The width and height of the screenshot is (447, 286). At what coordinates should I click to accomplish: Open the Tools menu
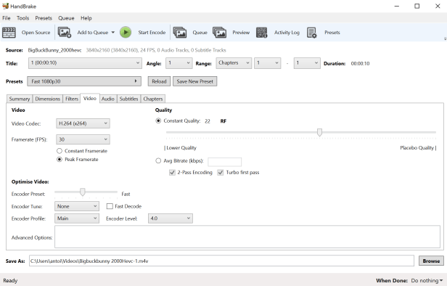coord(22,18)
